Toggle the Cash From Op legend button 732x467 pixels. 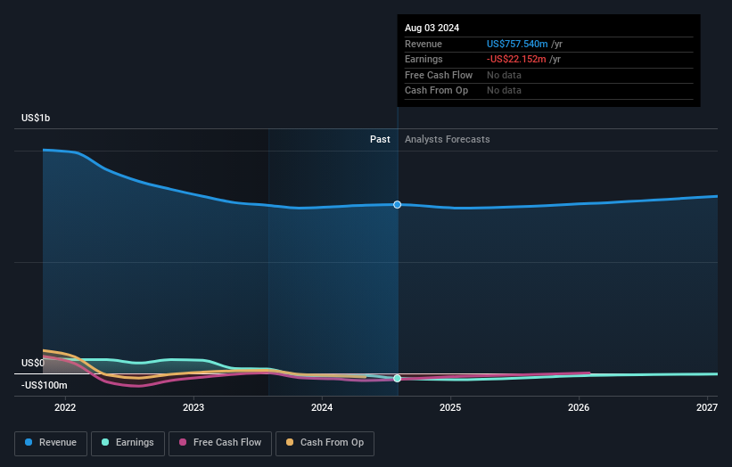click(325, 443)
